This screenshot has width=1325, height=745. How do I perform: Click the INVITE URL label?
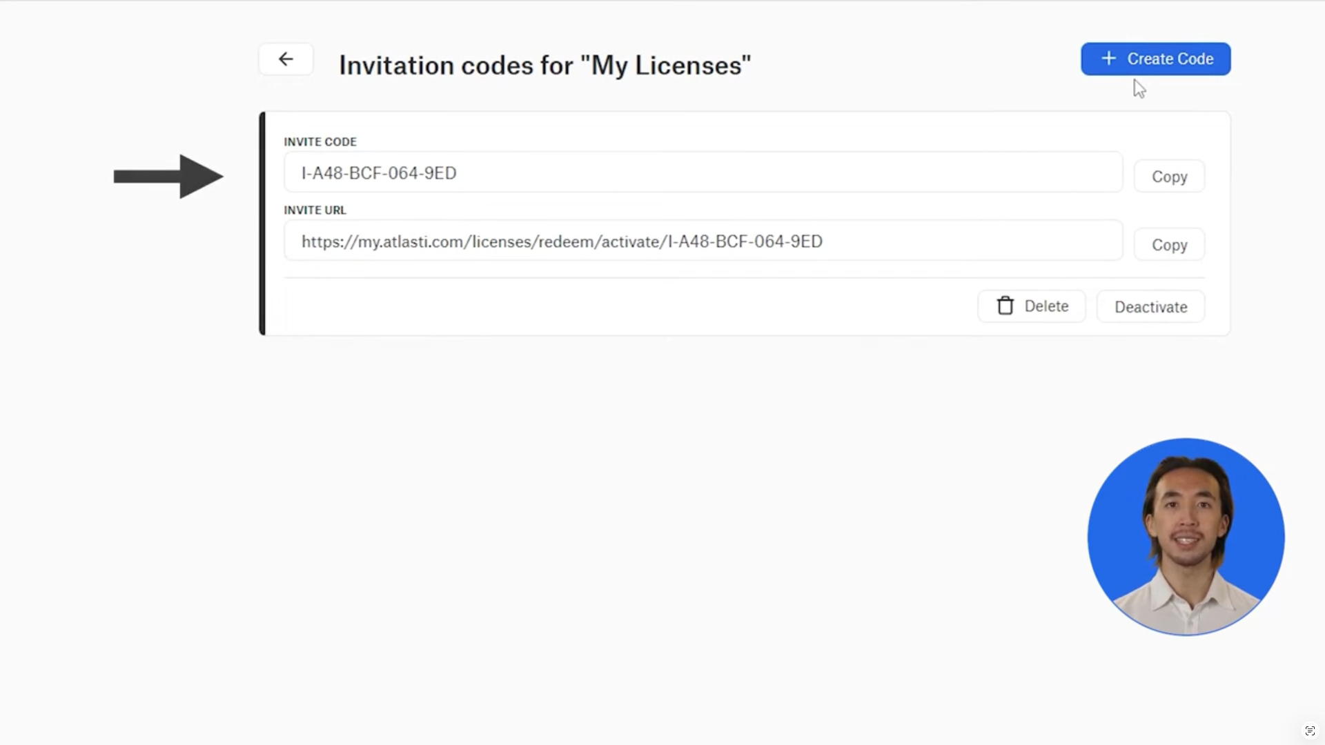(315, 210)
